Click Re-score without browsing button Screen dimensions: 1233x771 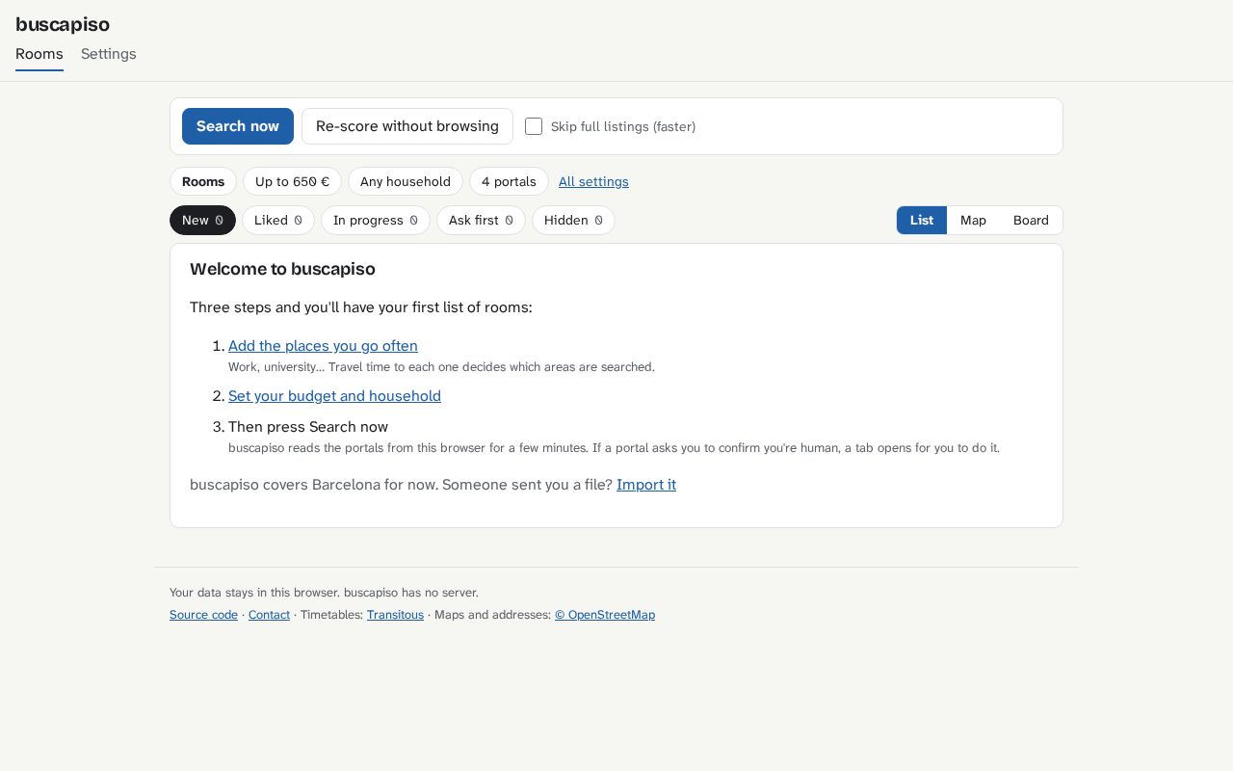coord(407,126)
